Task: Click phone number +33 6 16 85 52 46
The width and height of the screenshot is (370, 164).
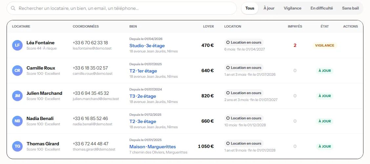Action: click(91, 118)
